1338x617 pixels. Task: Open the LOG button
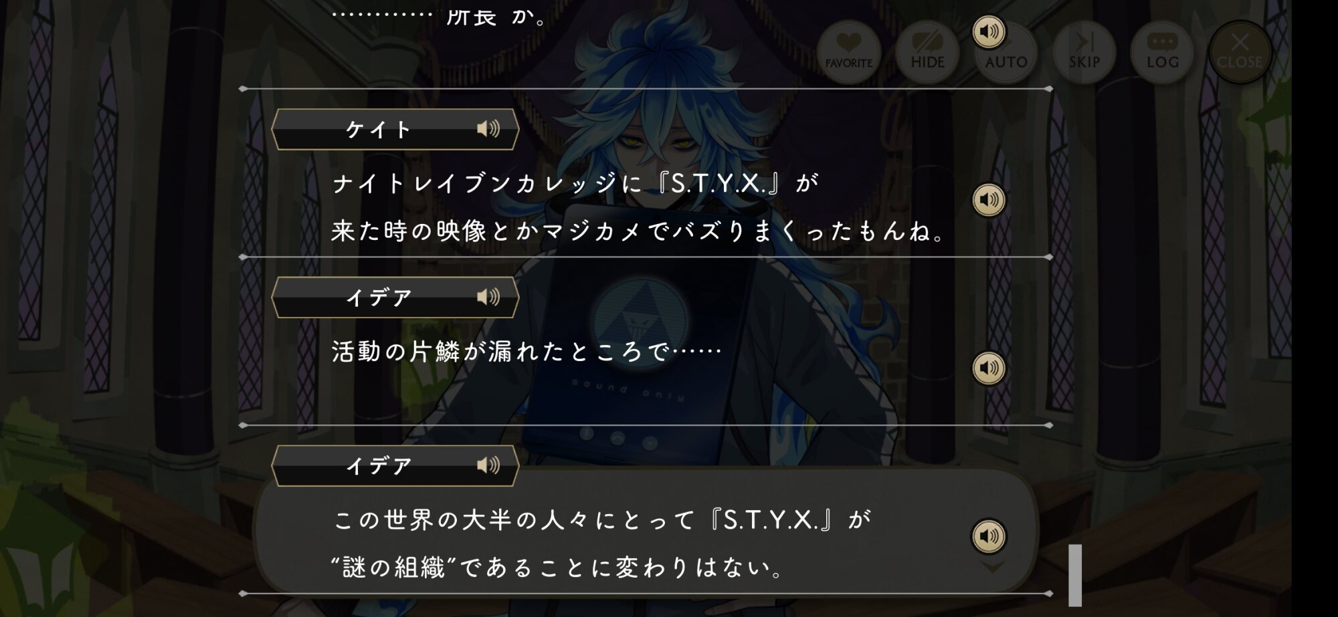click(1162, 52)
